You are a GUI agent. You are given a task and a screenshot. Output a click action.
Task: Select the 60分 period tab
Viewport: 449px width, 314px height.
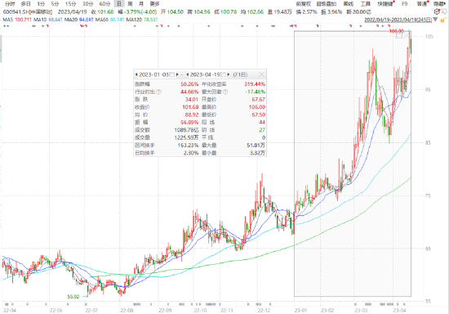104,4
